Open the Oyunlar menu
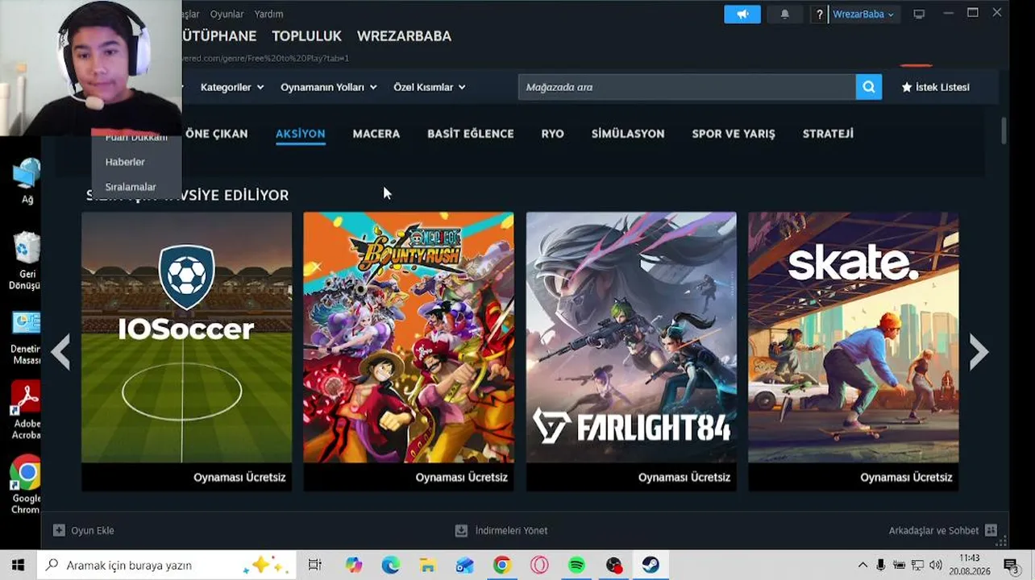Screen dimensions: 1035x580 click(227, 14)
